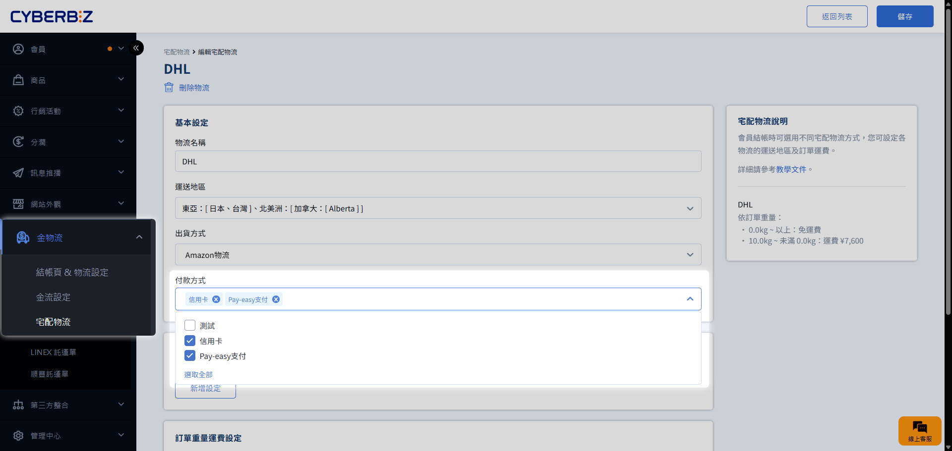Click the 網站外觀 storefront icon
Image resolution: width=952 pixels, height=451 pixels.
point(18,204)
